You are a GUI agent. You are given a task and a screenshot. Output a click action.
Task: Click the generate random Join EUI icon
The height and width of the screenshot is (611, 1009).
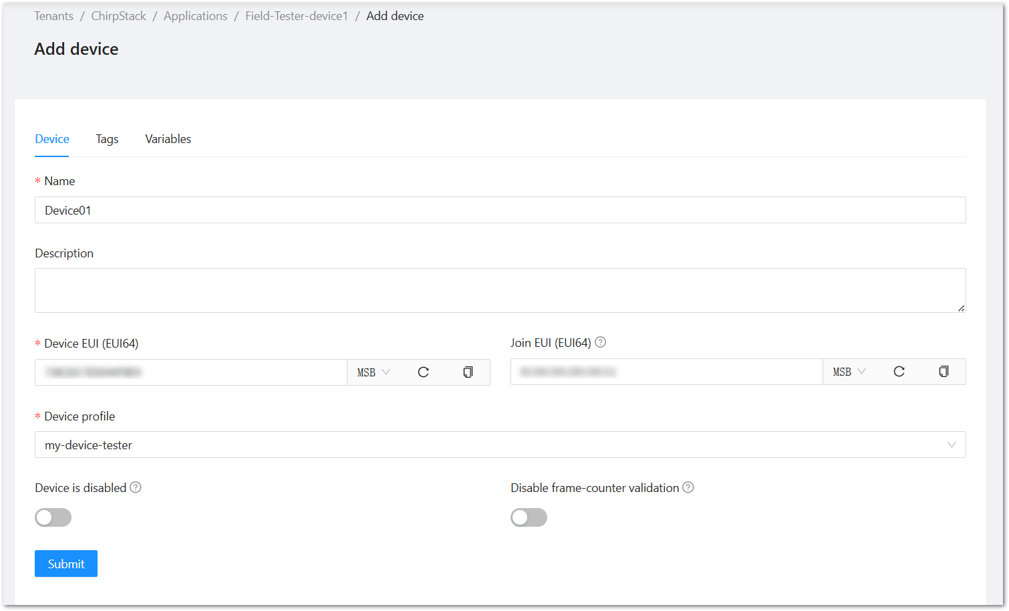(x=899, y=371)
